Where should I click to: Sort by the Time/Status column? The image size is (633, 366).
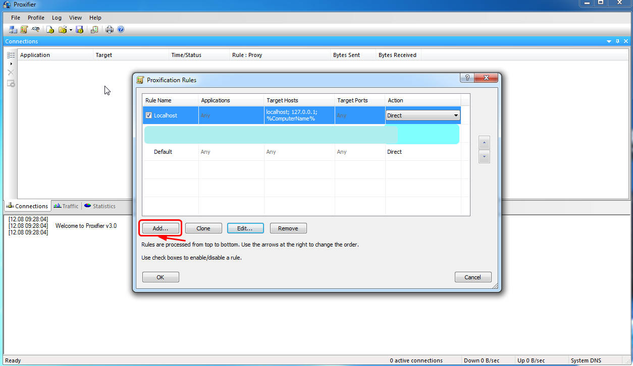[x=199, y=55]
